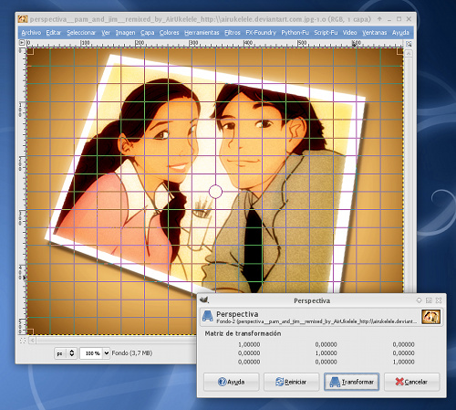Open the Seleccionar menu
This screenshot has height=410, width=456.
(x=81, y=33)
